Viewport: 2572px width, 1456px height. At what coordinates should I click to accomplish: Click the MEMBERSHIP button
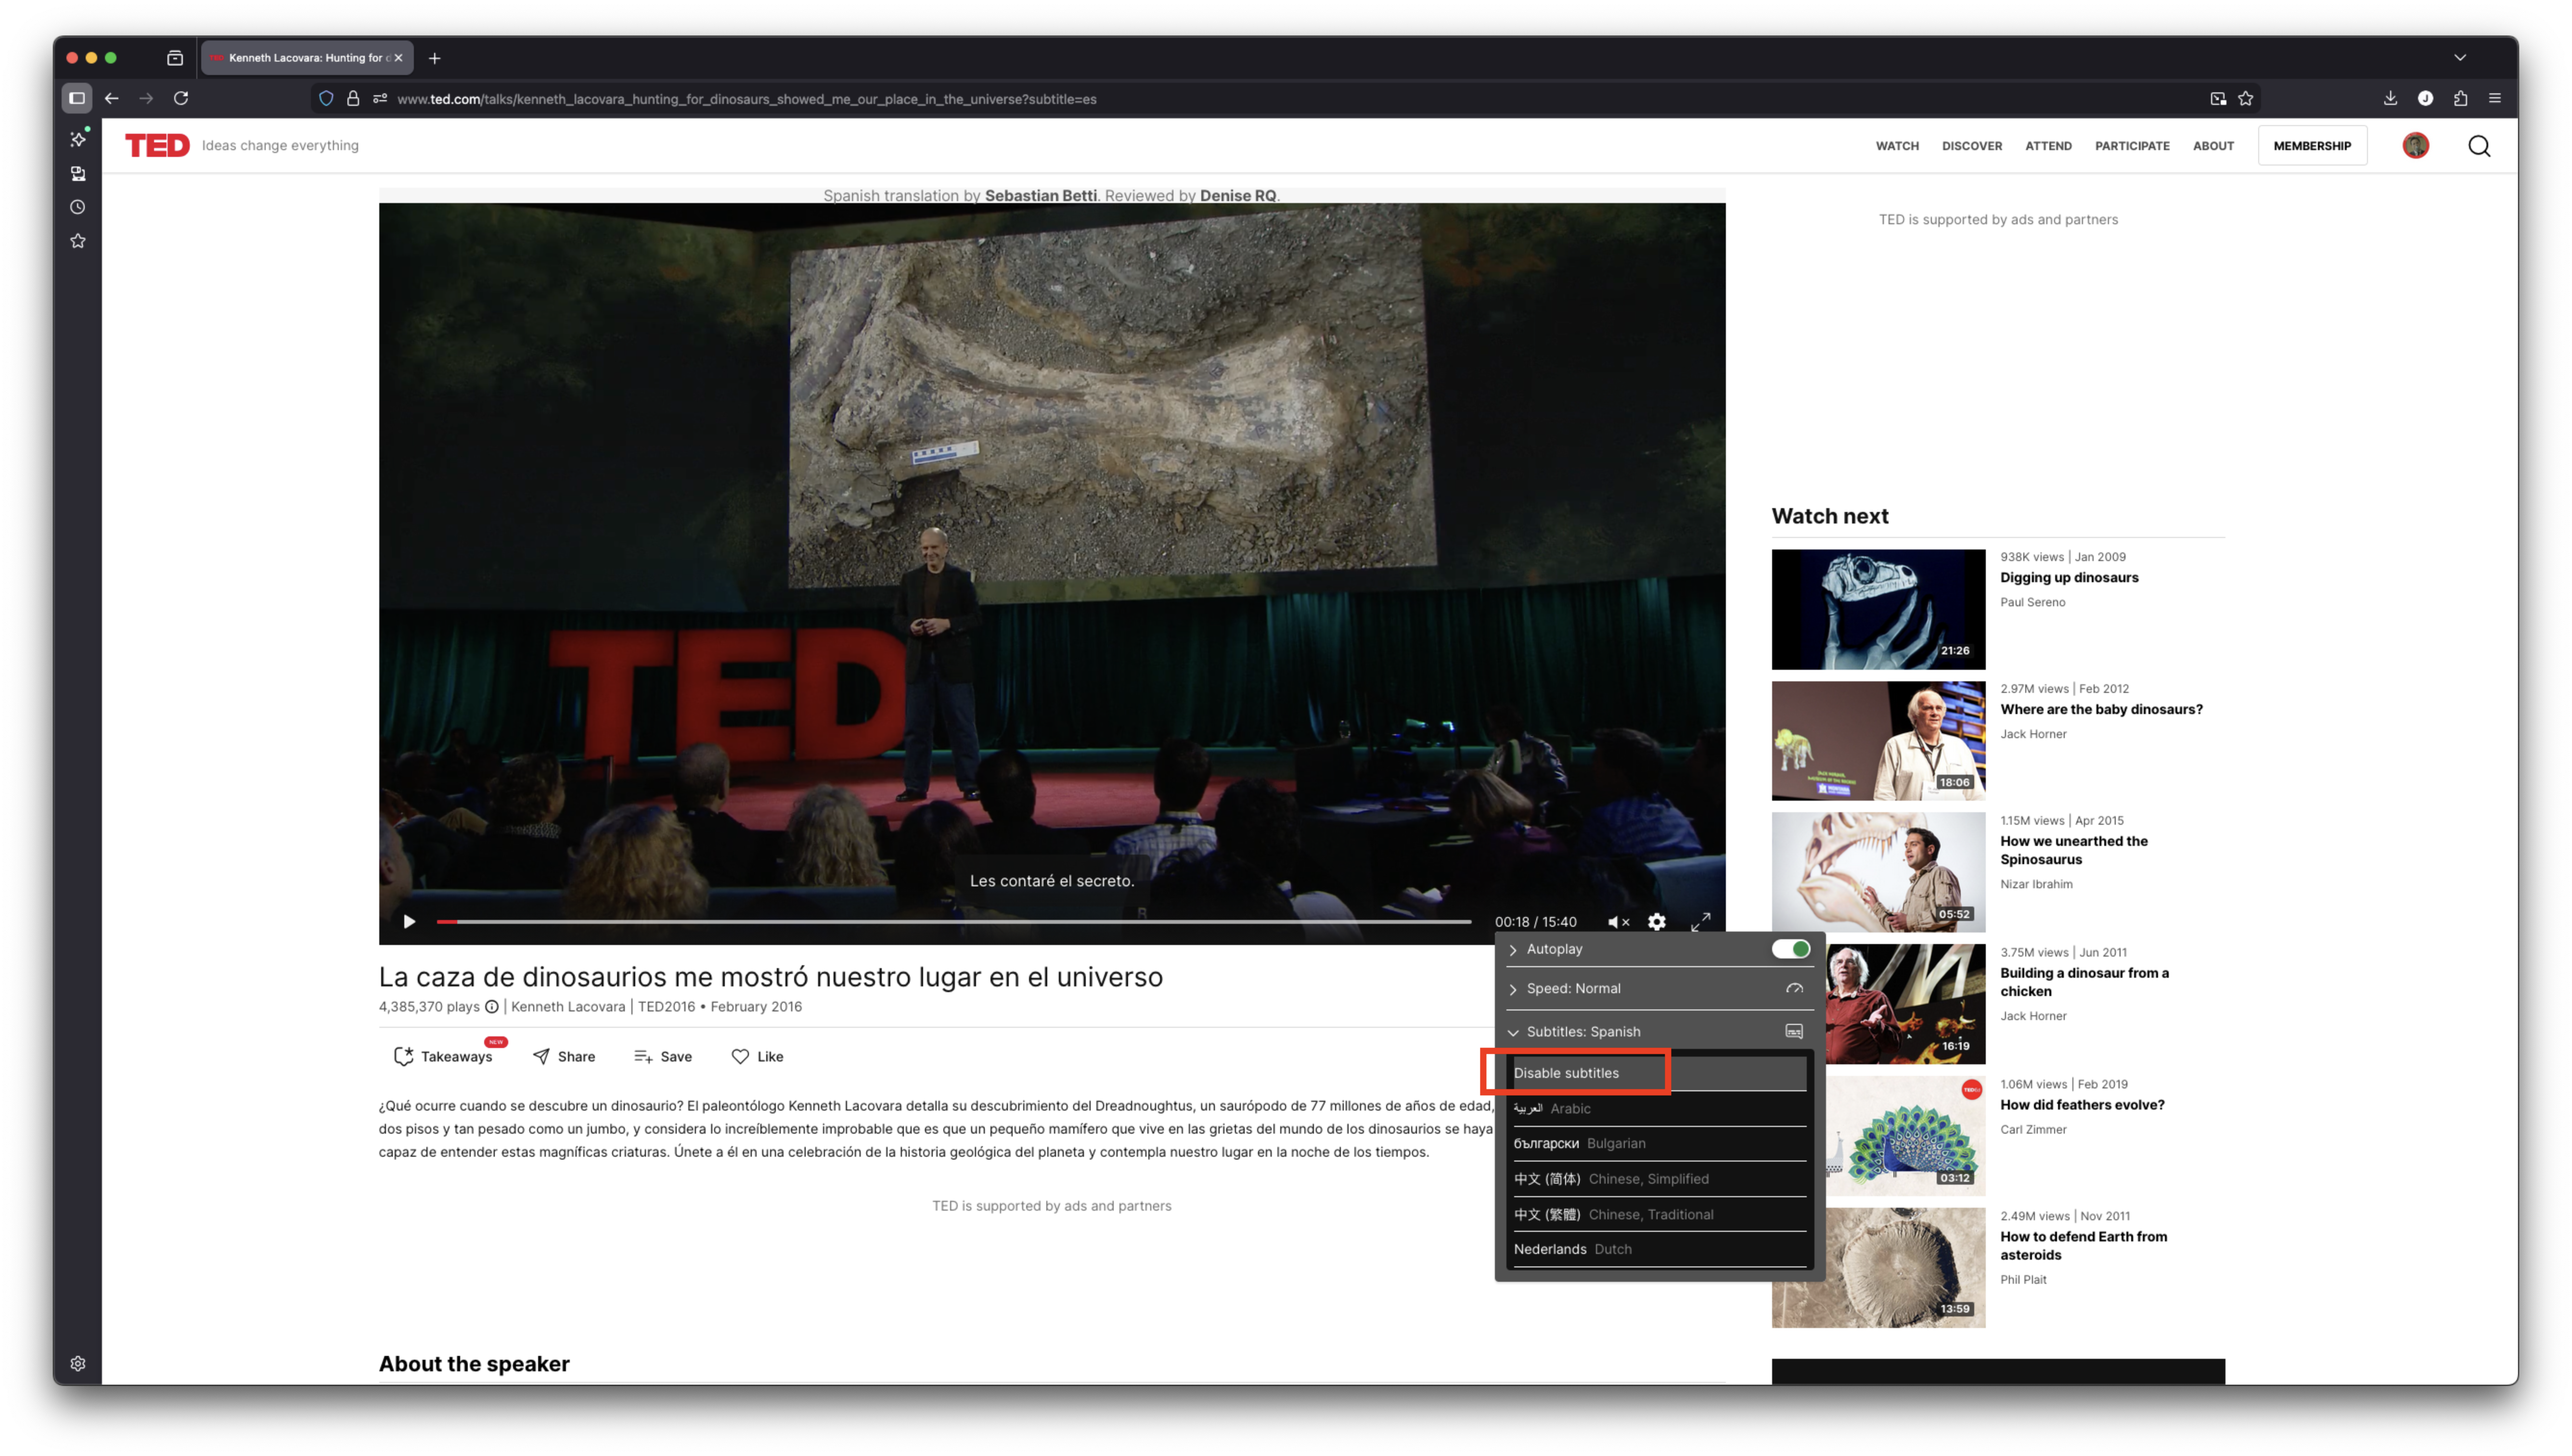click(2311, 146)
